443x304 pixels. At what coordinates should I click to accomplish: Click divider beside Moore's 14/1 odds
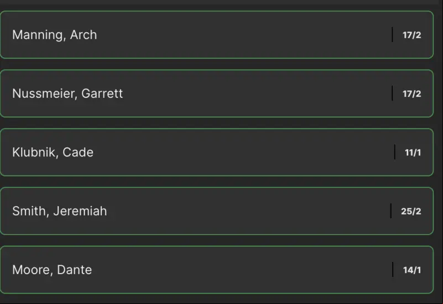pyautogui.click(x=393, y=269)
